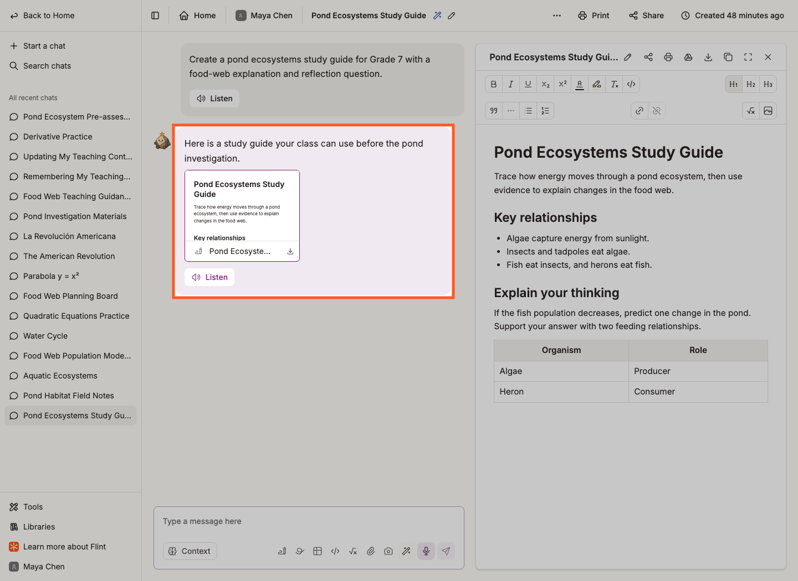
Task: Insert a code block from the editor toolbar
Action: tap(631, 84)
